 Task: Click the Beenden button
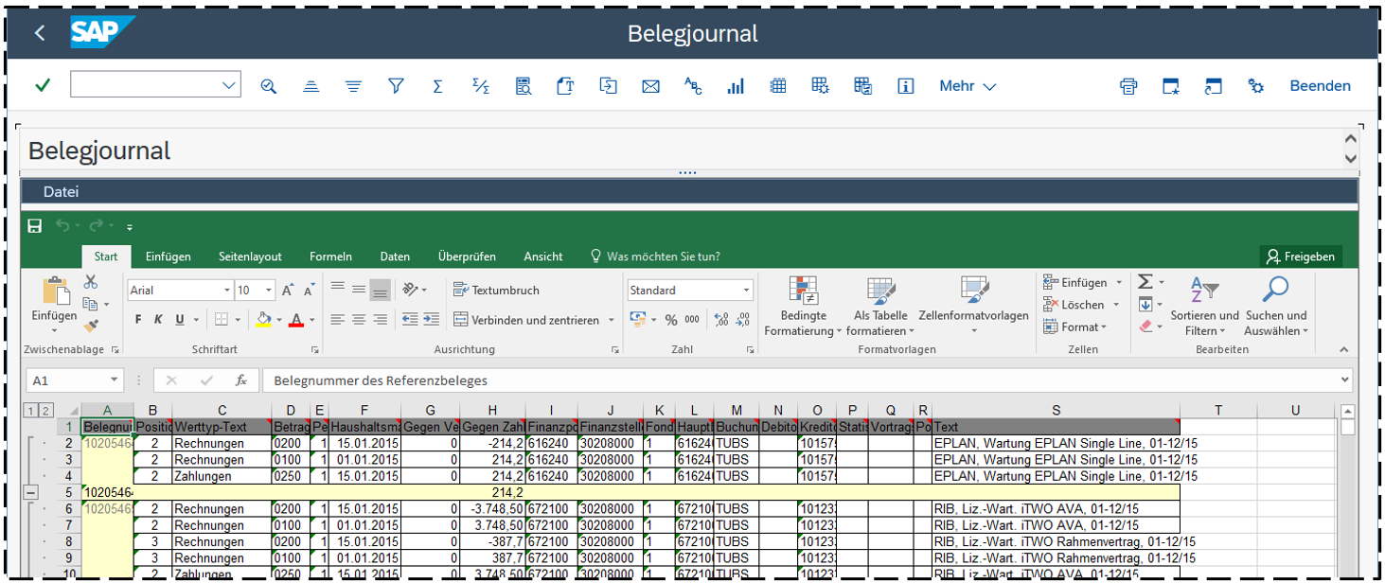[1320, 86]
